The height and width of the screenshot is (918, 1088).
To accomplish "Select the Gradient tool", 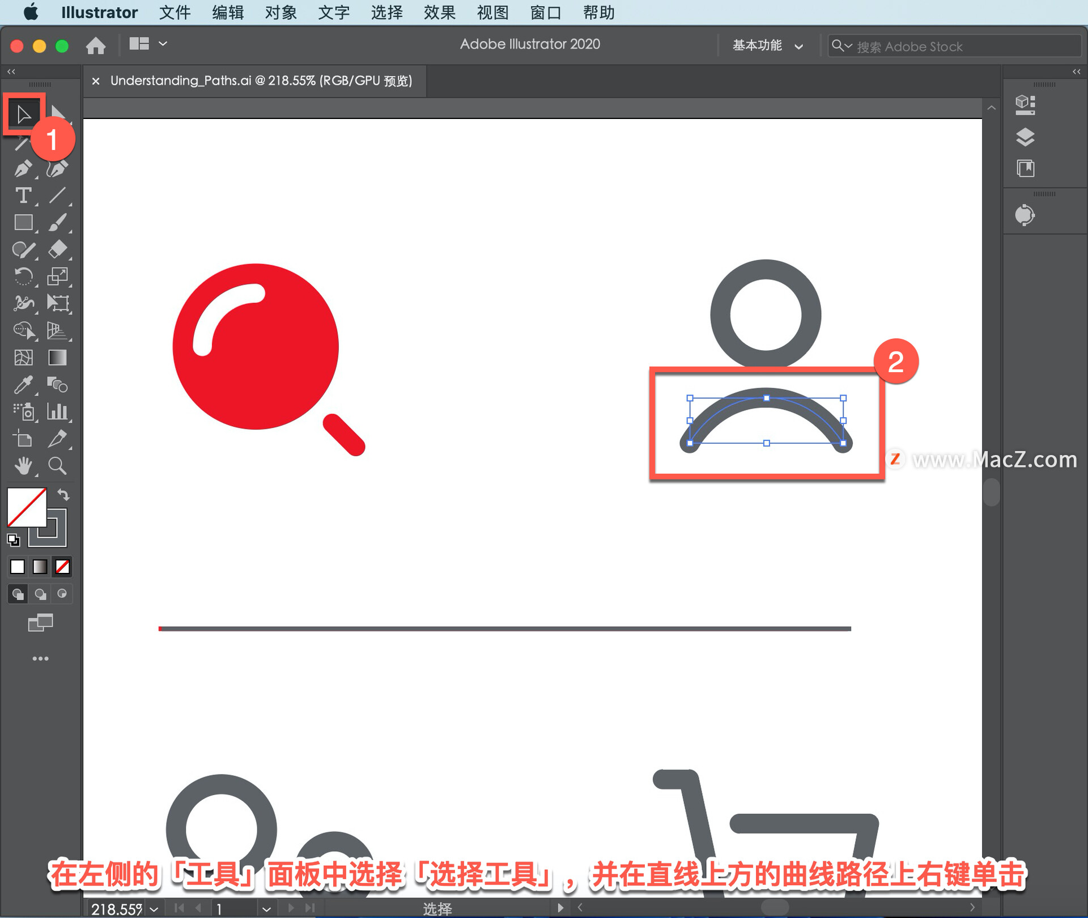I will (57, 358).
